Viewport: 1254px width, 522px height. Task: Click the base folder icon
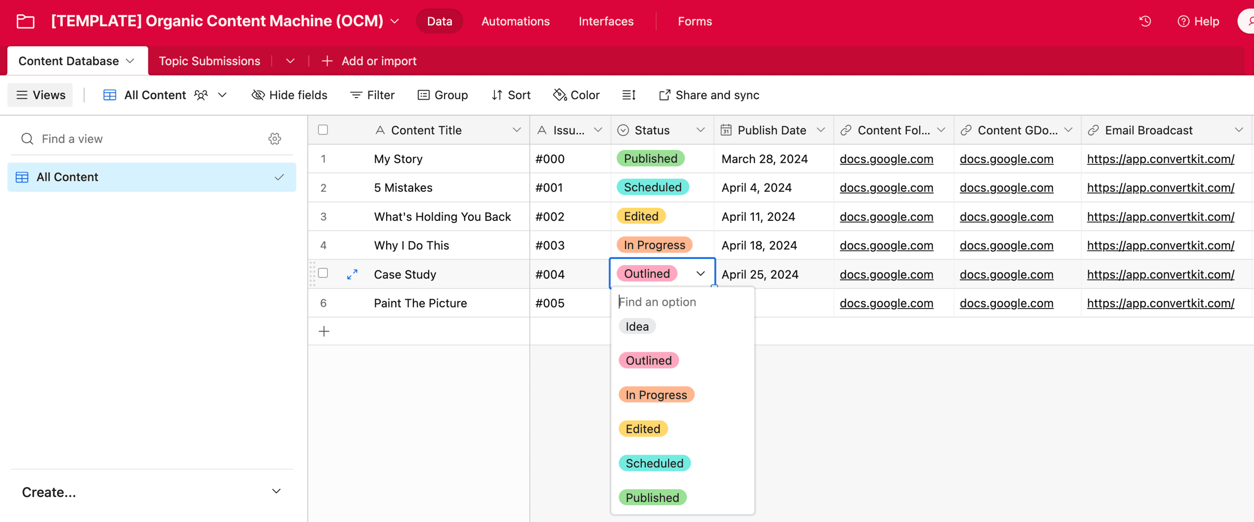[25, 21]
